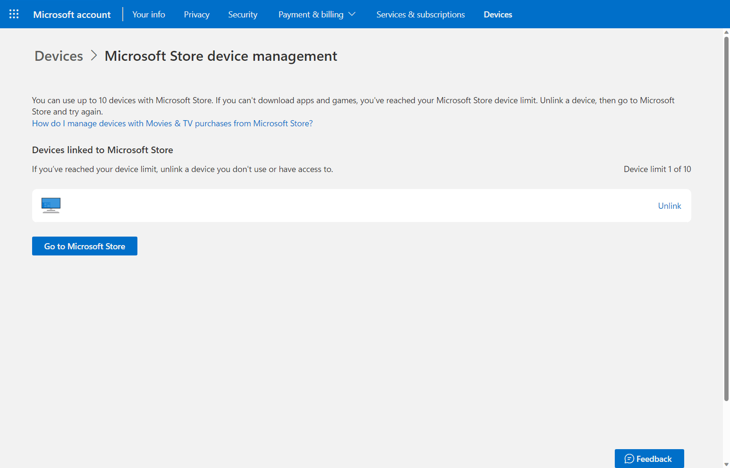Viewport: 730px width, 468px height.
Task: Go to the Privacy section
Action: tap(196, 15)
